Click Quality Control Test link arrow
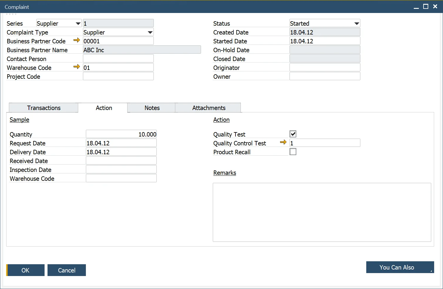443x289 pixels. 283,142
